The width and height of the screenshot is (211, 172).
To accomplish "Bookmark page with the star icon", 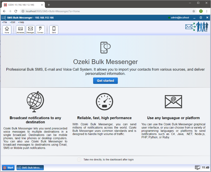I will point(194,11).
